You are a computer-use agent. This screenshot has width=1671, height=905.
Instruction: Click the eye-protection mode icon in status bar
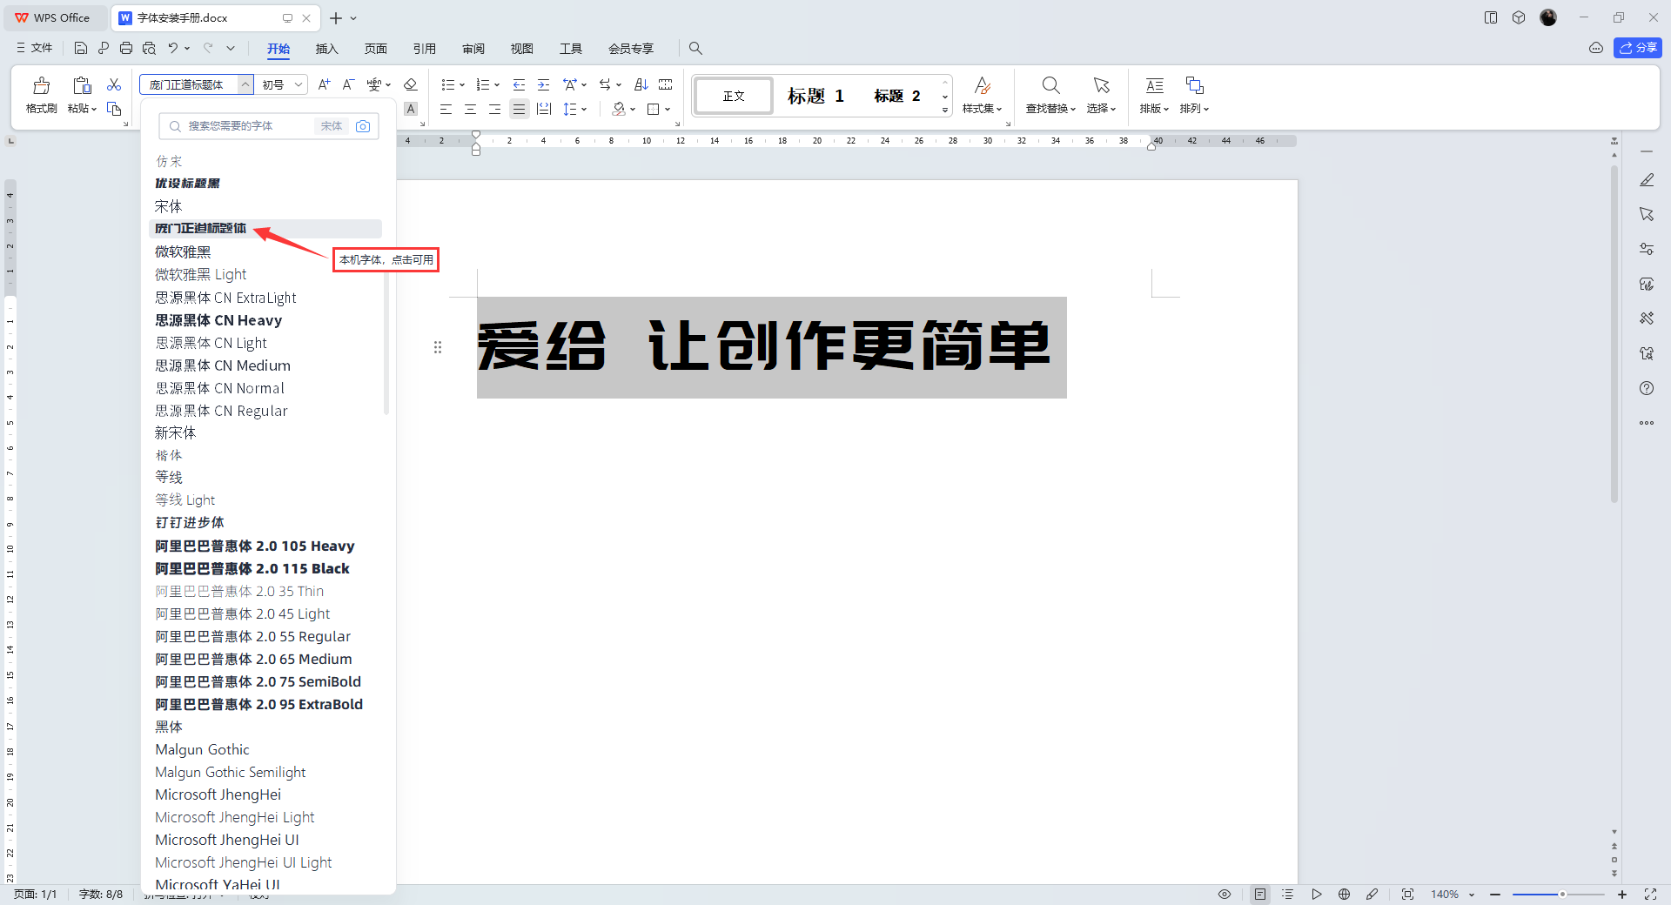(x=1225, y=895)
